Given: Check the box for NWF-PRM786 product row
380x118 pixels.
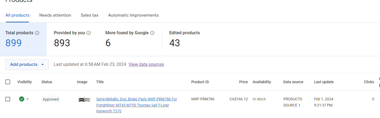Looking at the screenshot, I should (x=8, y=99).
